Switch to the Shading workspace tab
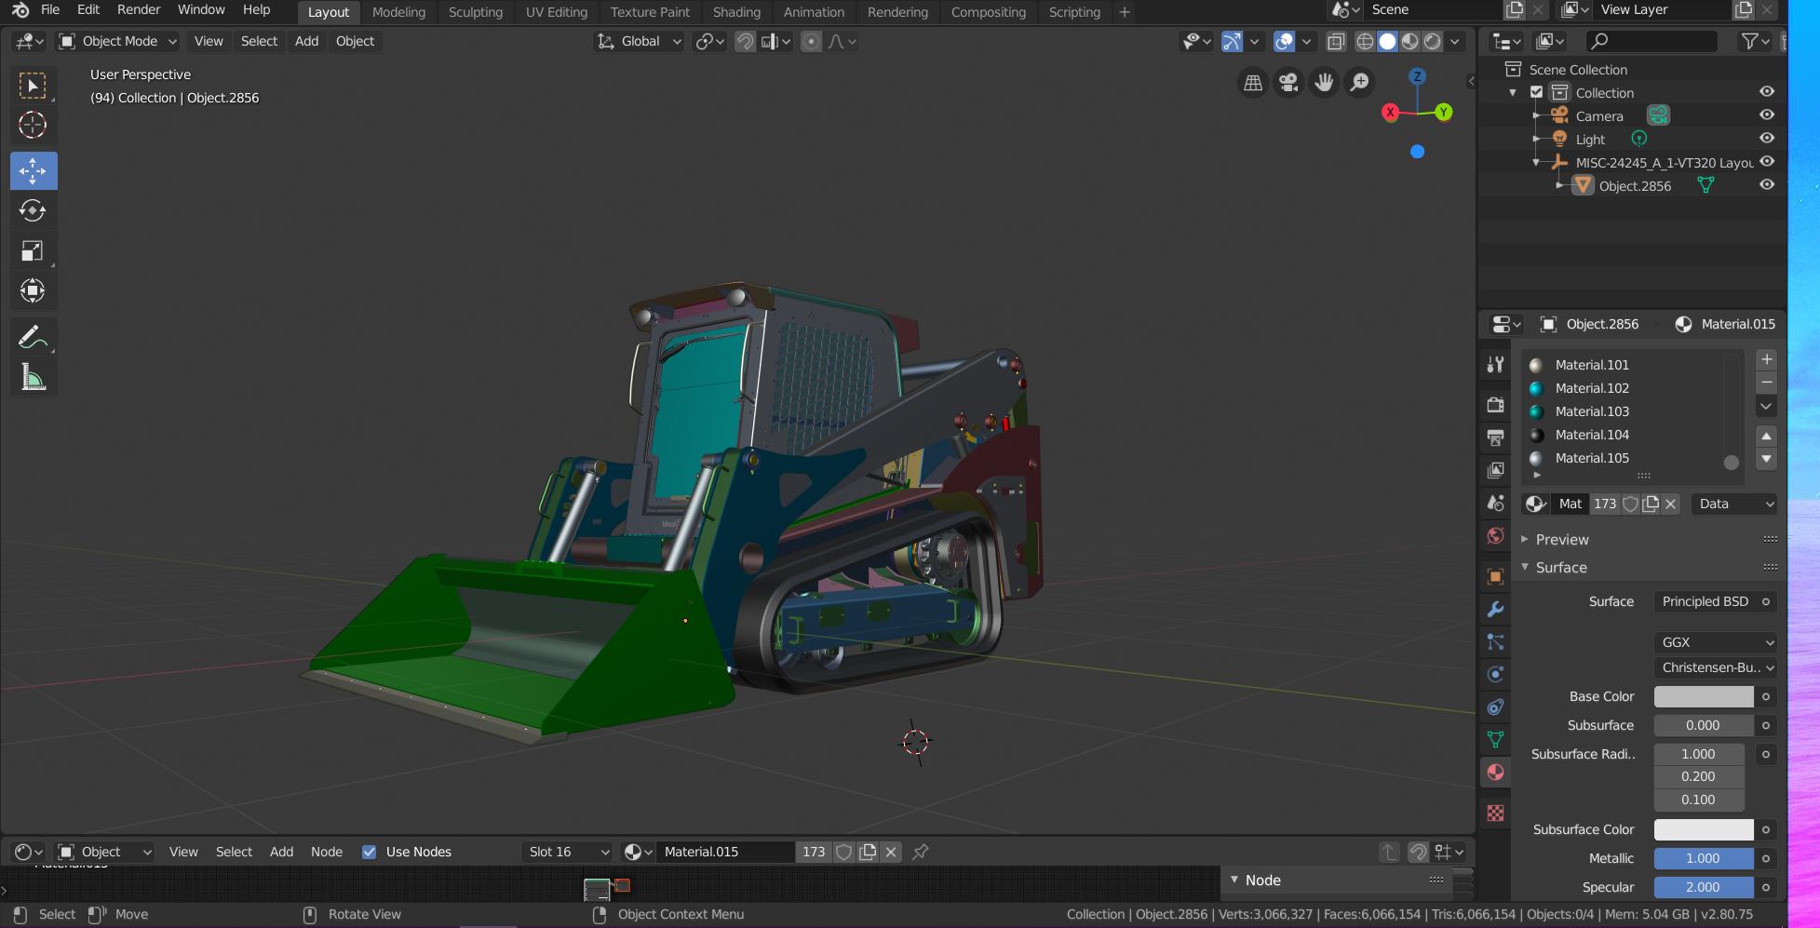Viewport: 1820px width, 928px height. pyautogui.click(x=736, y=12)
